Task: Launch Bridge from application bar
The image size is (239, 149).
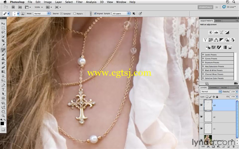Action: (13, 7)
